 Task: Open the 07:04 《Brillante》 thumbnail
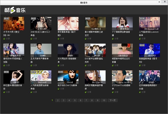(x=95, y=77)
